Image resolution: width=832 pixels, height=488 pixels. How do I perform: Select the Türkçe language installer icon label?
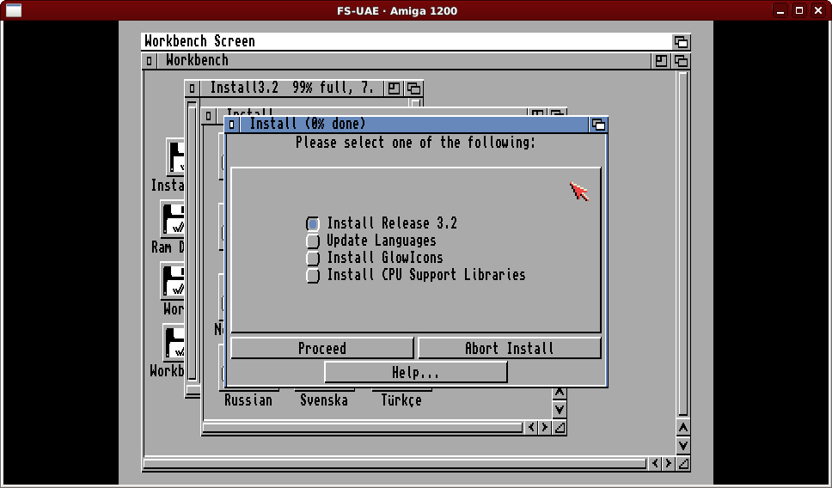click(x=401, y=400)
